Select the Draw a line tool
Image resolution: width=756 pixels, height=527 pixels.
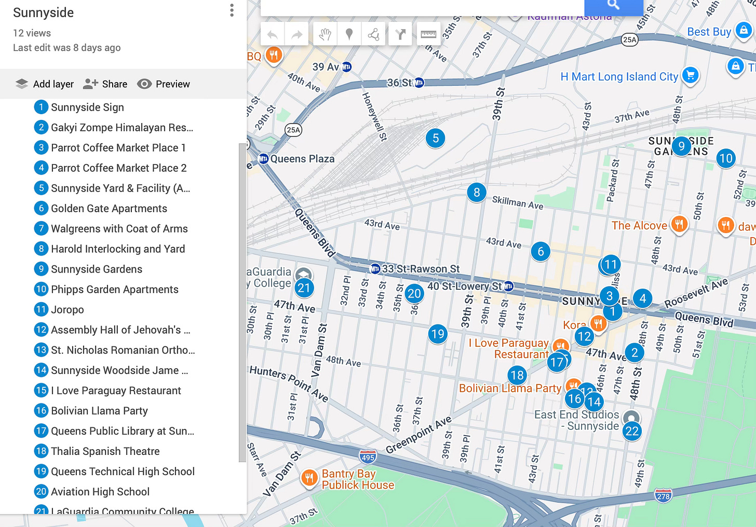tap(373, 35)
